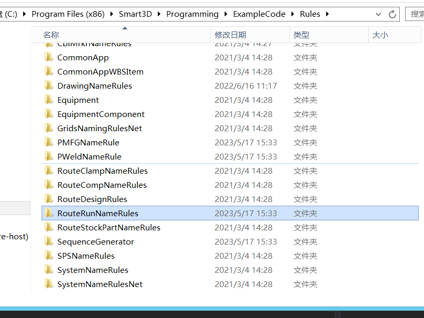Viewport: 424px width, 318px height.
Task: Navigate to Programming breadcrumb
Action: 192,14
